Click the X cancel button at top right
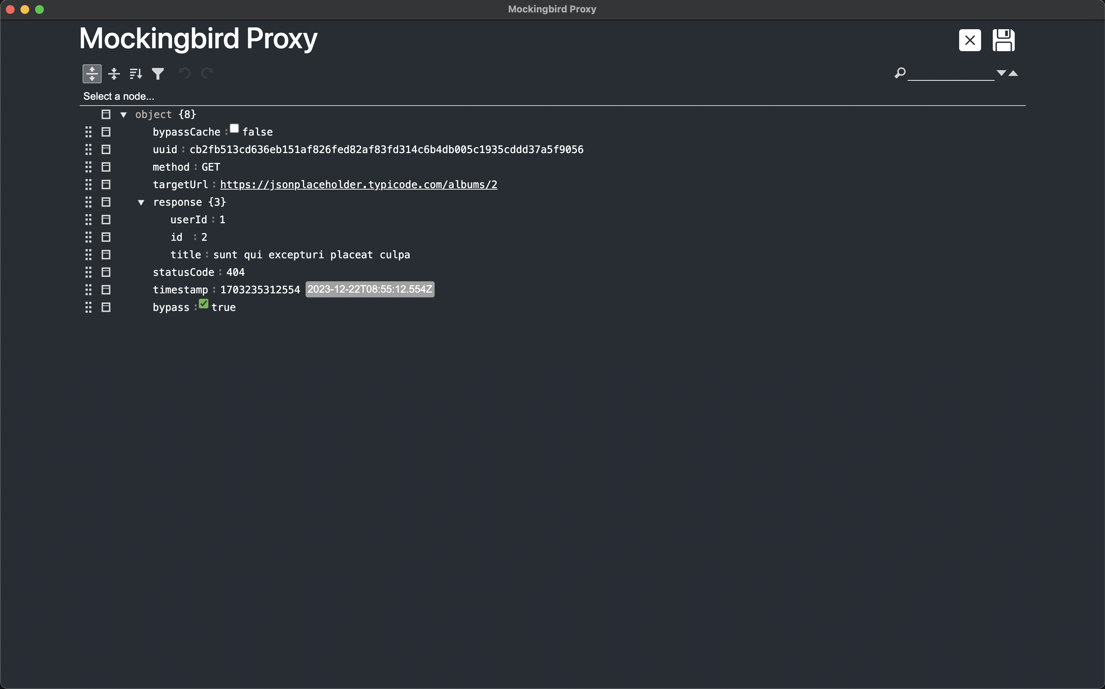 (x=970, y=40)
